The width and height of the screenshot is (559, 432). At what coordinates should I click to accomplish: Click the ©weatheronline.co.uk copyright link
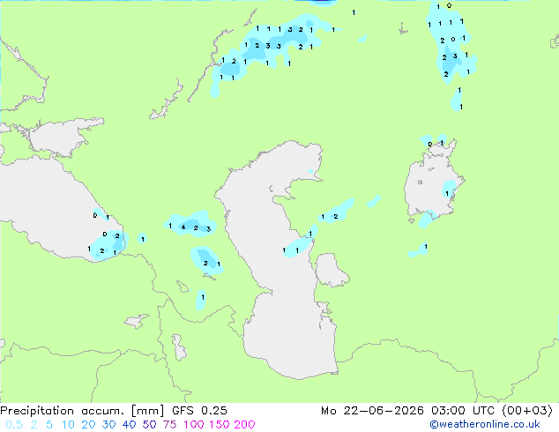click(x=484, y=424)
